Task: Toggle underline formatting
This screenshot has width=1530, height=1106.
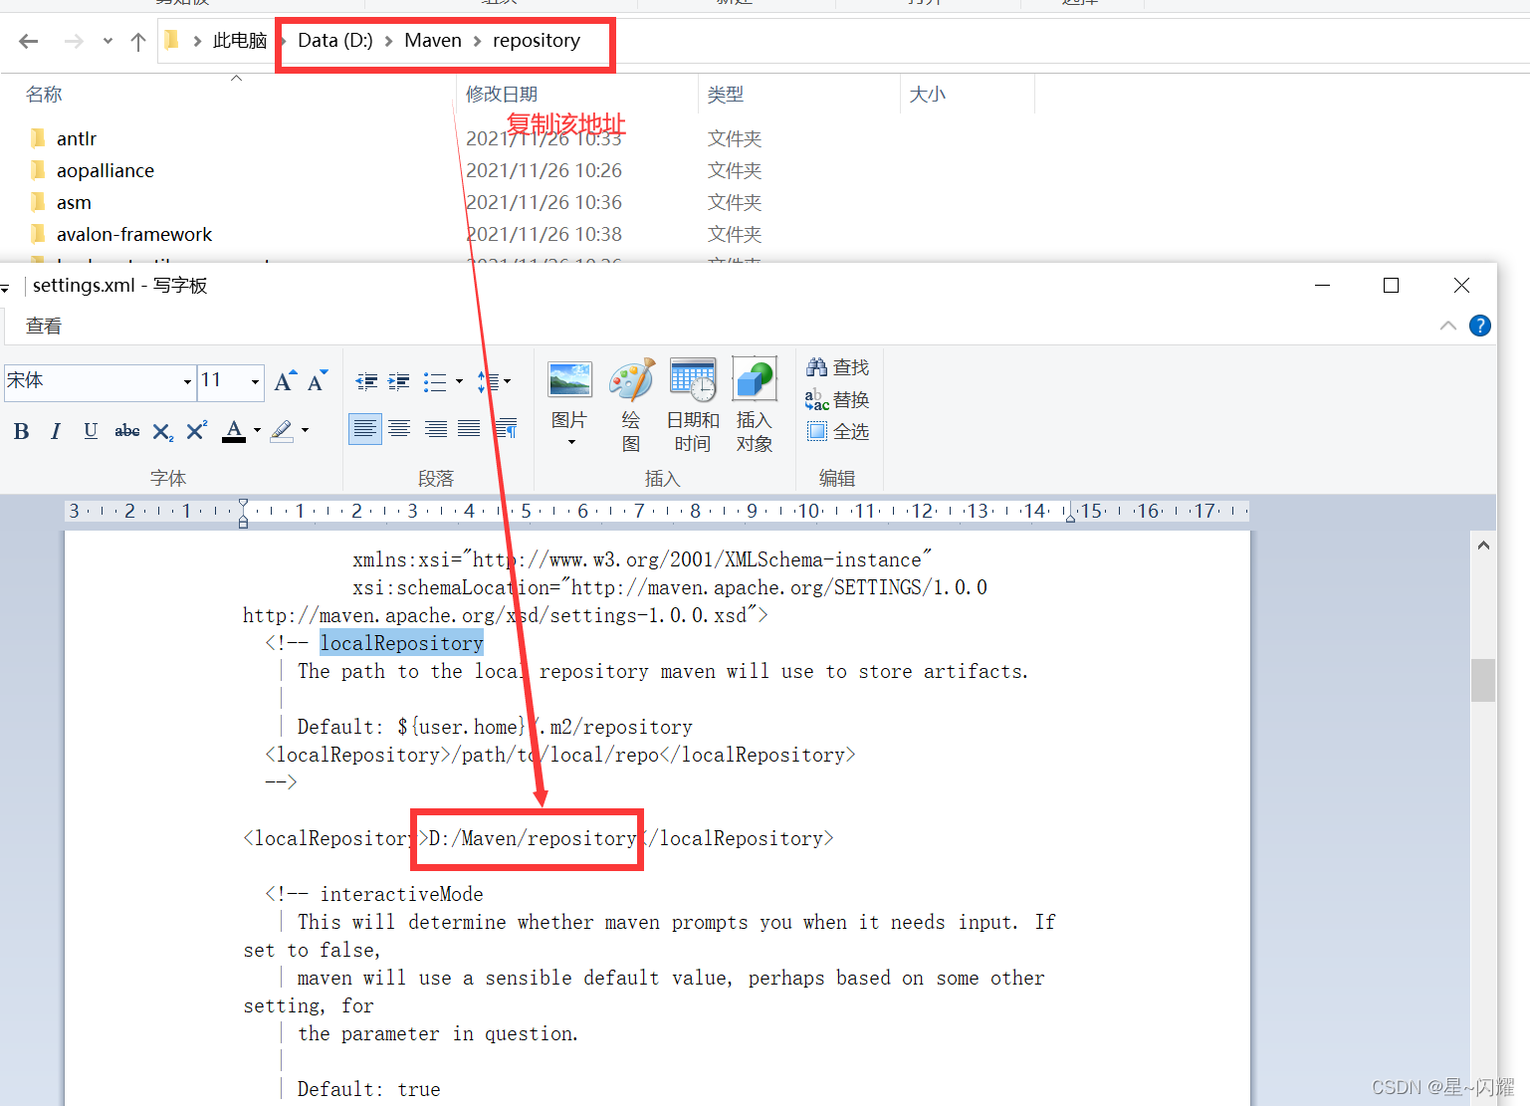Action: [x=91, y=431]
